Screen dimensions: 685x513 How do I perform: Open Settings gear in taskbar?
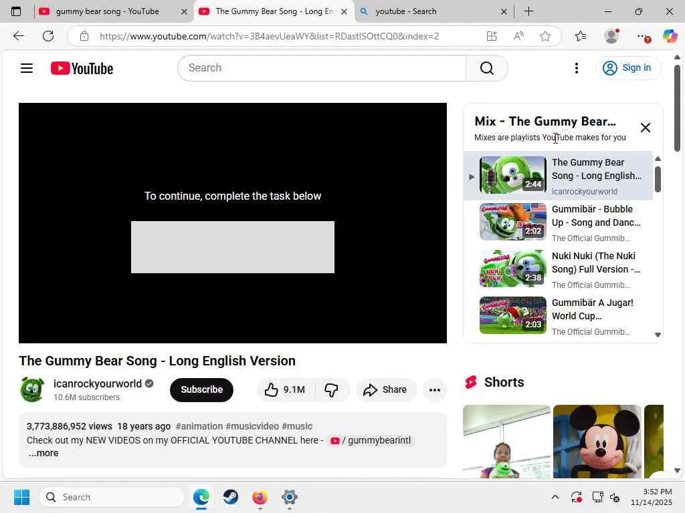(x=289, y=497)
